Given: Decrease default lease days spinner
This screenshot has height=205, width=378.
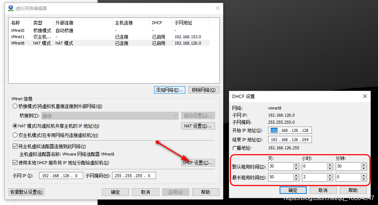Looking at the screenshot, I should click(296, 168).
